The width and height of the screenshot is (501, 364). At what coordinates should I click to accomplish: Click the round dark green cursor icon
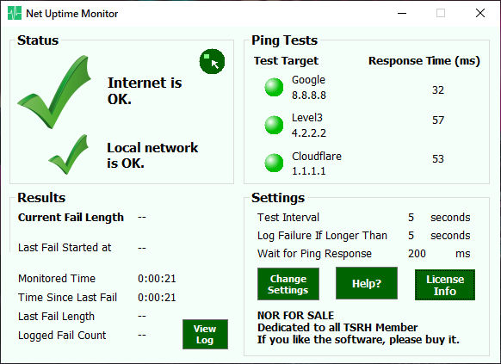(212, 61)
